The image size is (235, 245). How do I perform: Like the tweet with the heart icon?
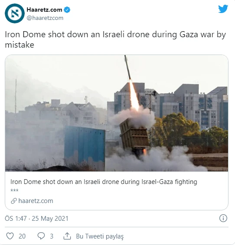(x=10, y=236)
